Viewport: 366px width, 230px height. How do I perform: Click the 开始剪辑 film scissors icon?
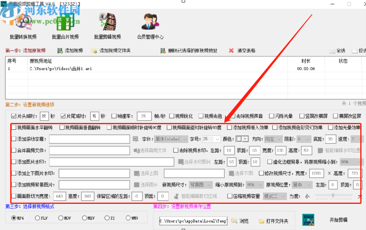pyautogui.click(x=308, y=220)
